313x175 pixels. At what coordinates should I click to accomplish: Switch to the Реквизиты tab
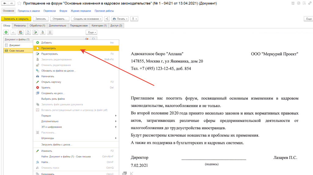[x=20, y=26]
